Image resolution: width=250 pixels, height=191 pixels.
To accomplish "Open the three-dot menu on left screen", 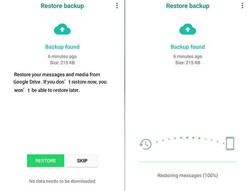I will (117, 6).
